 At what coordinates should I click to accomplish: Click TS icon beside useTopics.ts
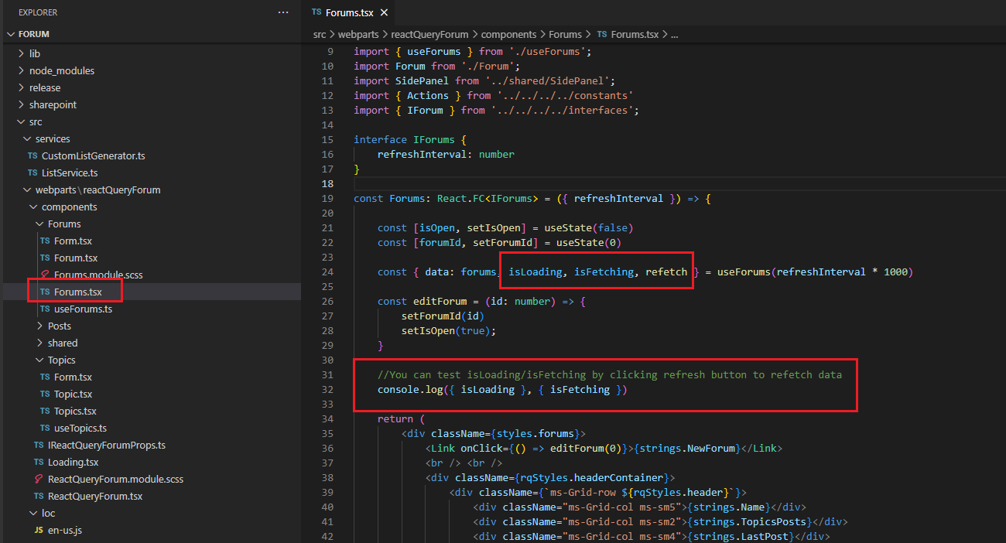click(x=45, y=429)
